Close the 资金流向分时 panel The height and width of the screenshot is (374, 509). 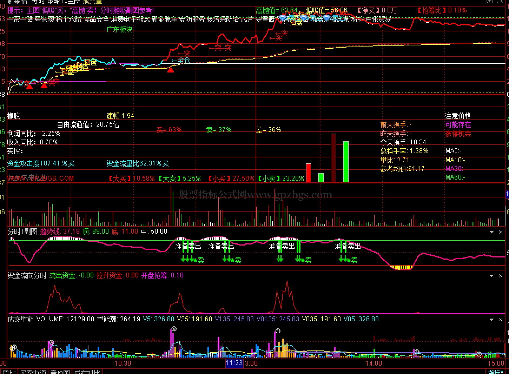[500, 276]
